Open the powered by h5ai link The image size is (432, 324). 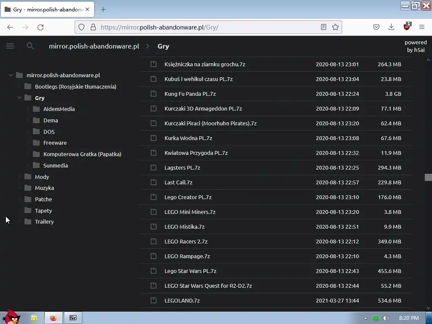(416, 46)
